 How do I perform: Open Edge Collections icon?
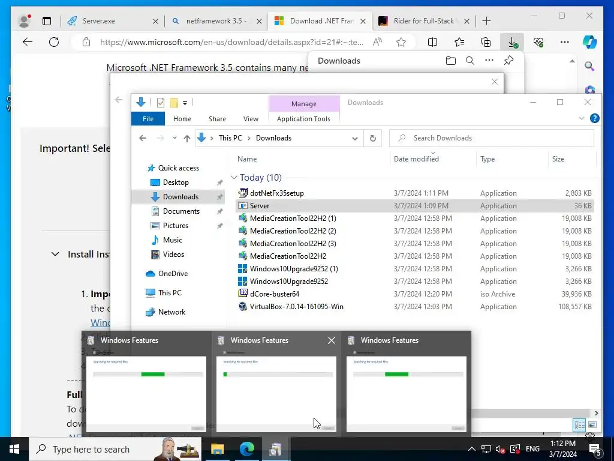486,42
